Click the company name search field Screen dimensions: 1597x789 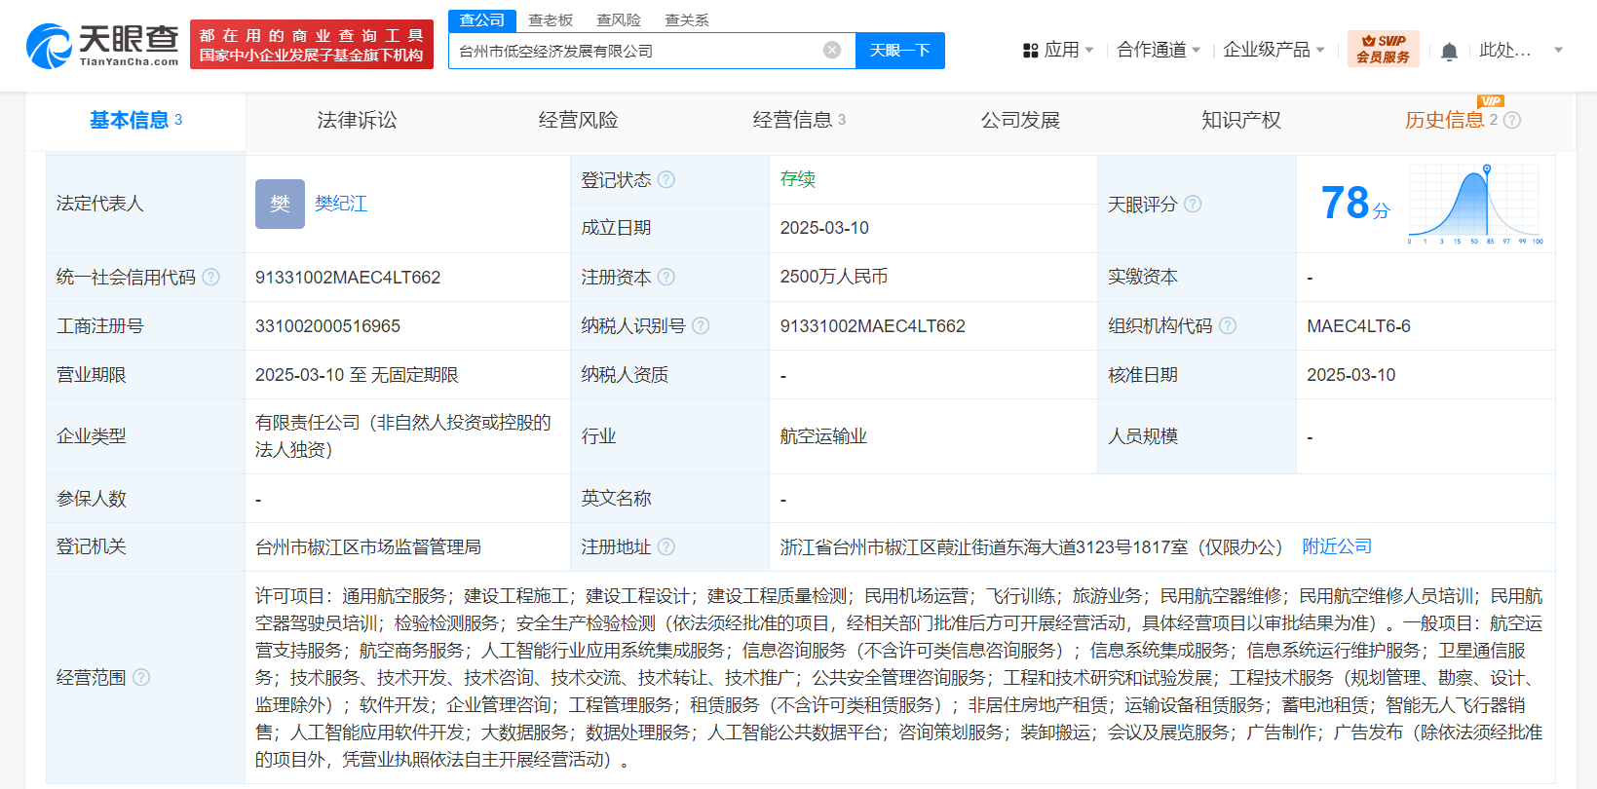pyautogui.click(x=633, y=51)
